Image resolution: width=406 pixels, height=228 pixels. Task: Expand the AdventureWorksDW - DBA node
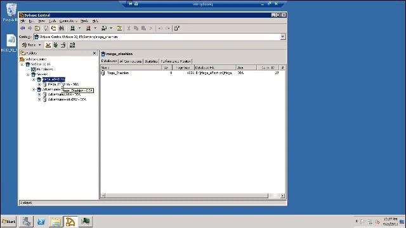coord(39,99)
